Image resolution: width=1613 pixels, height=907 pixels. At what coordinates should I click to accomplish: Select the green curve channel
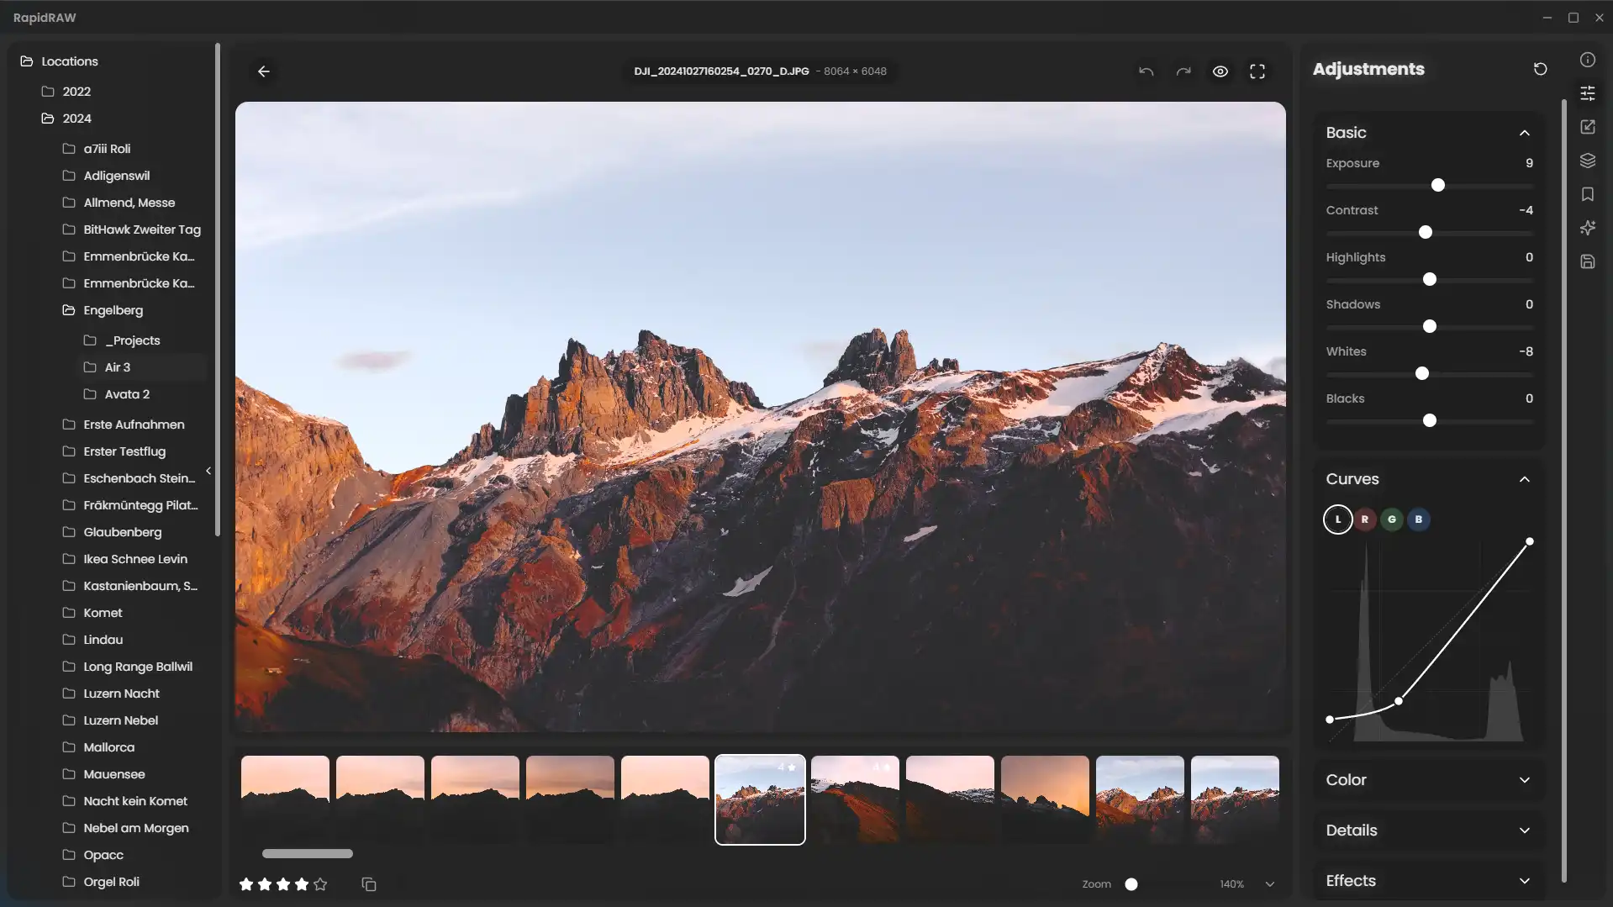click(x=1392, y=519)
